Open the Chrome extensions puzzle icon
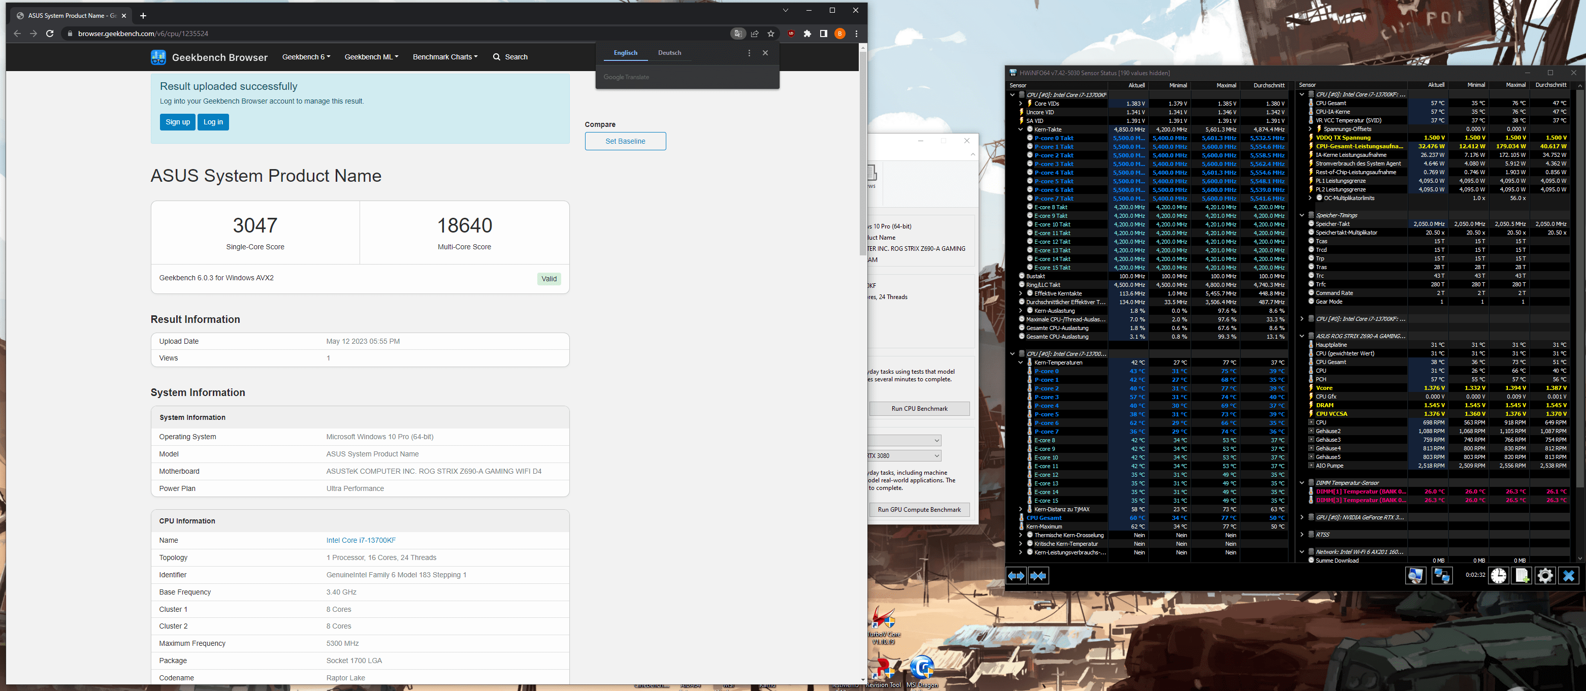Image resolution: width=1586 pixels, height=691 pixels. tap(807, 34)
